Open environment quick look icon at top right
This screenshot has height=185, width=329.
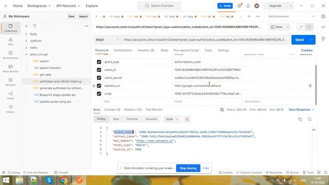point(323,16)
